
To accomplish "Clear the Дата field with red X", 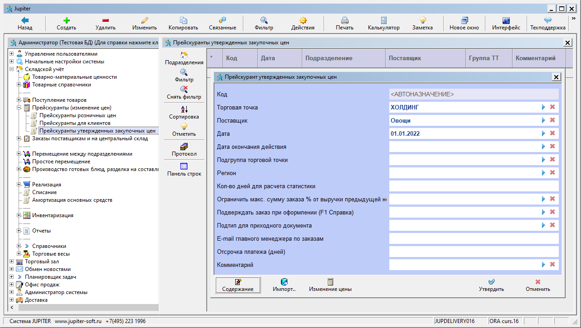I will [552, 133].
